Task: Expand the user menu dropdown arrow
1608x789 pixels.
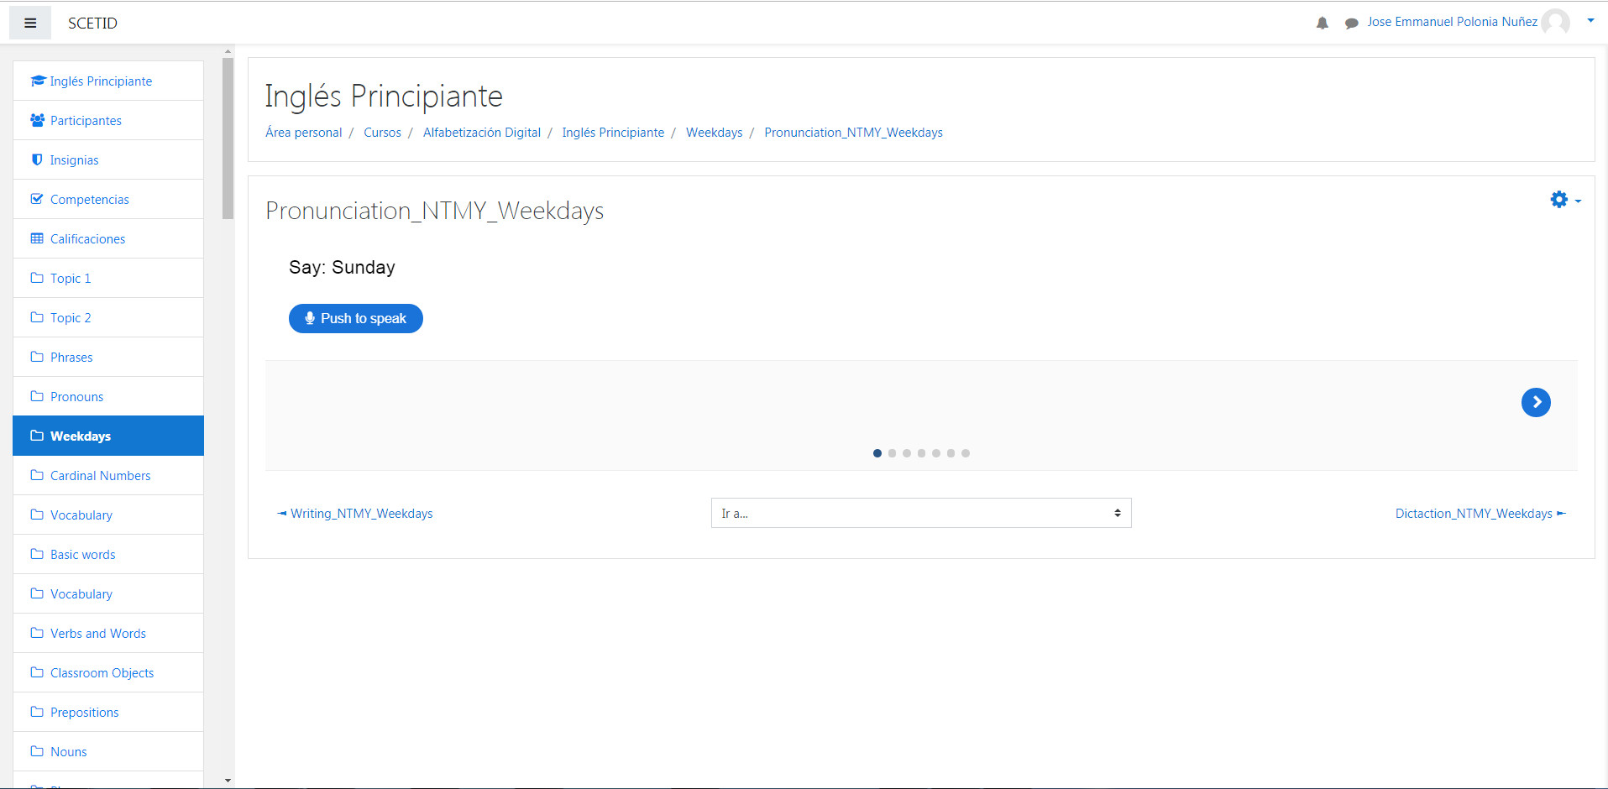Action: (x=1590, y=21)
